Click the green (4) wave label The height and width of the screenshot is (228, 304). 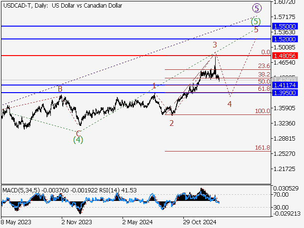click(x=78, y=140)
